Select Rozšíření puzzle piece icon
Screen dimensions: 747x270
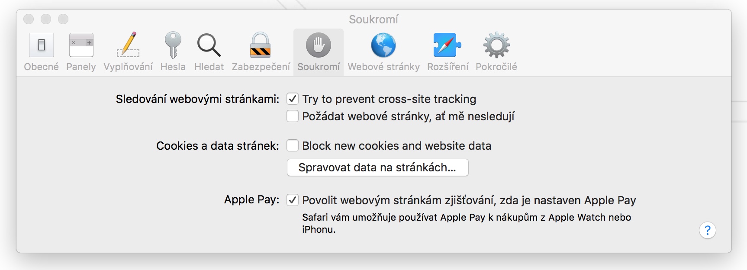click(x=448, y=45)
